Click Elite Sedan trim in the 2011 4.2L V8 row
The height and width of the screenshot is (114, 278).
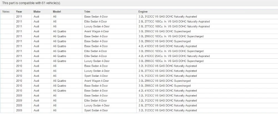[x=96, y=56]
